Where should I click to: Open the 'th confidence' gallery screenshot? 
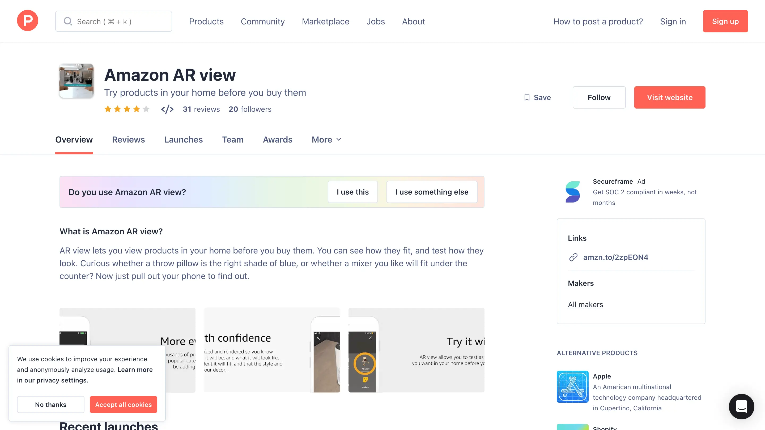point(272,350)
